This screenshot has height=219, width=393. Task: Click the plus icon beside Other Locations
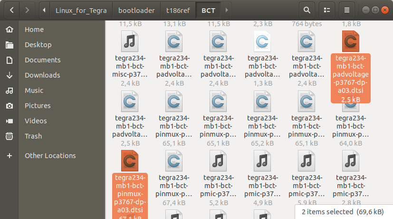[10, 156]
